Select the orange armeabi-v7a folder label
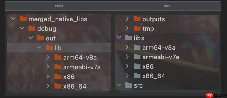This screenshot has height=98, width=227. coord(82,67)
